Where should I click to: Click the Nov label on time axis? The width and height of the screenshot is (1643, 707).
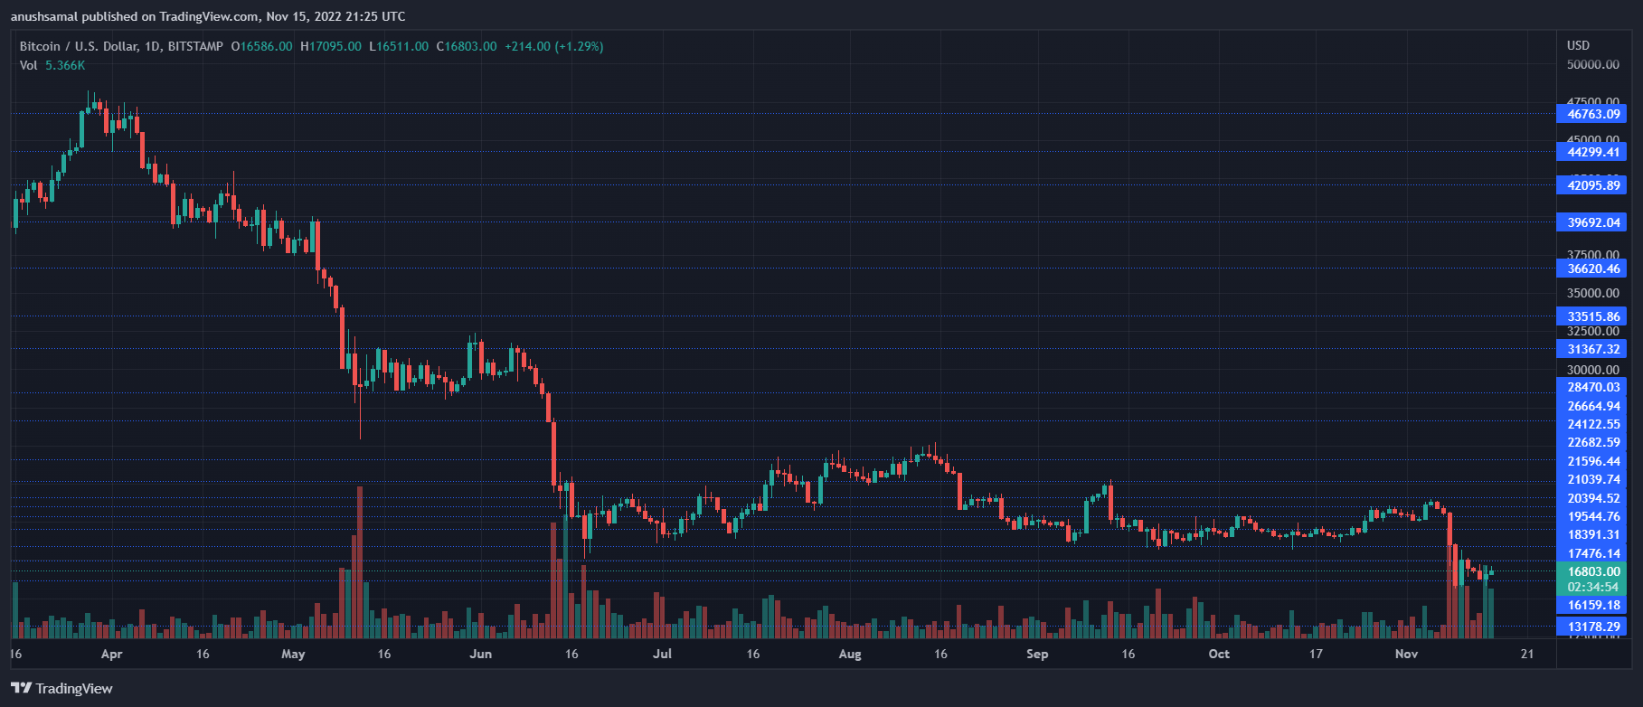1406,654
